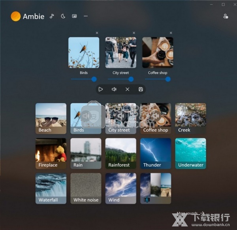The image size is (237, 230).
Task: Toggle the Rainforest sound tile
Action: tap(121, 153)
